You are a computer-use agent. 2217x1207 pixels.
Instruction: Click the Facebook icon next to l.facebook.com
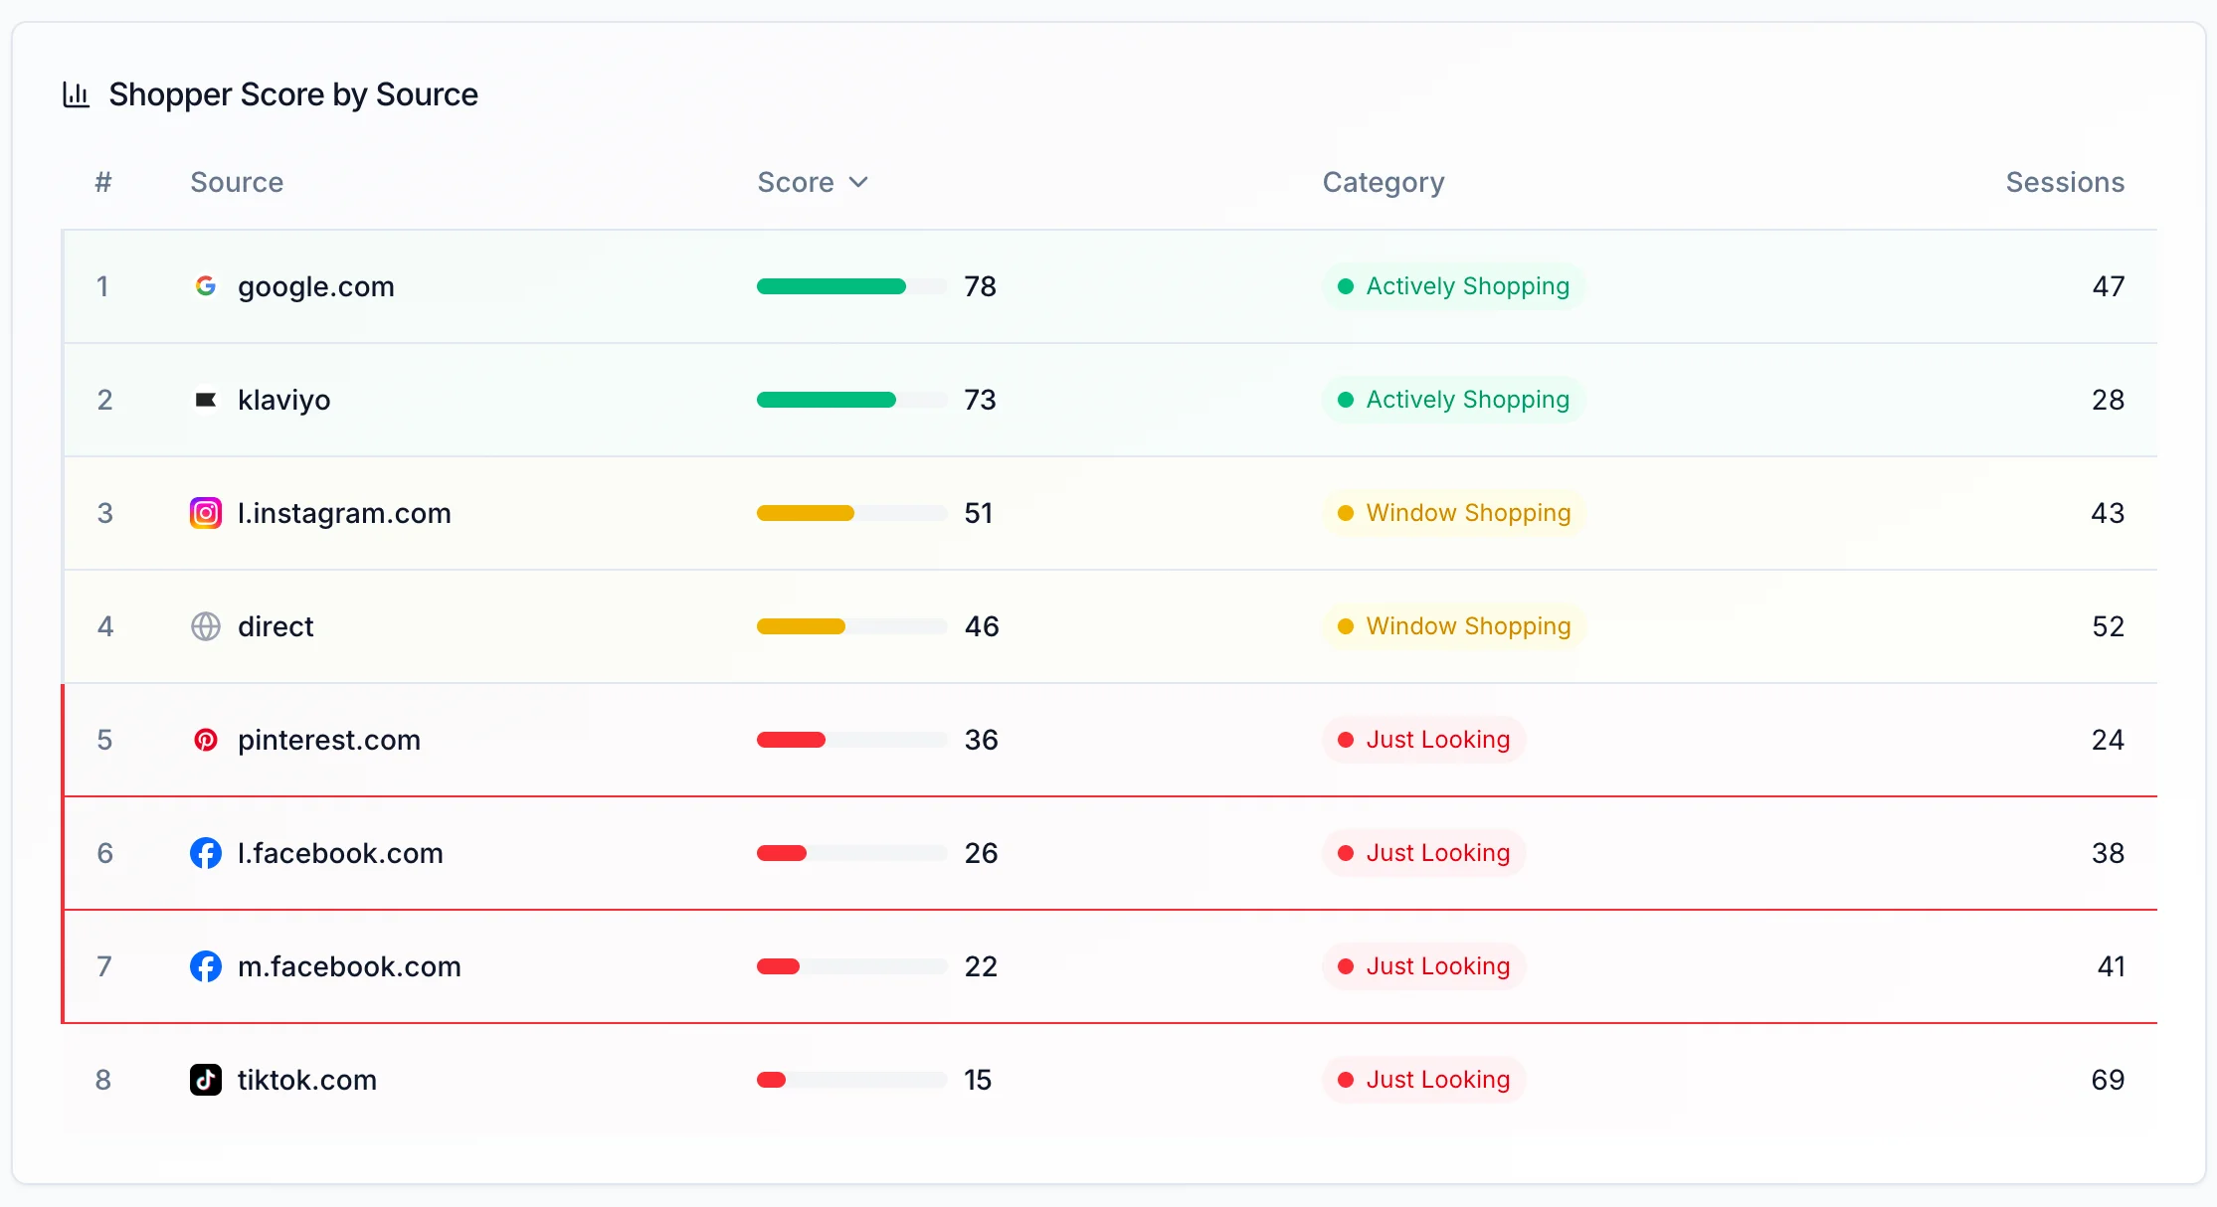(x=206, y=853)
